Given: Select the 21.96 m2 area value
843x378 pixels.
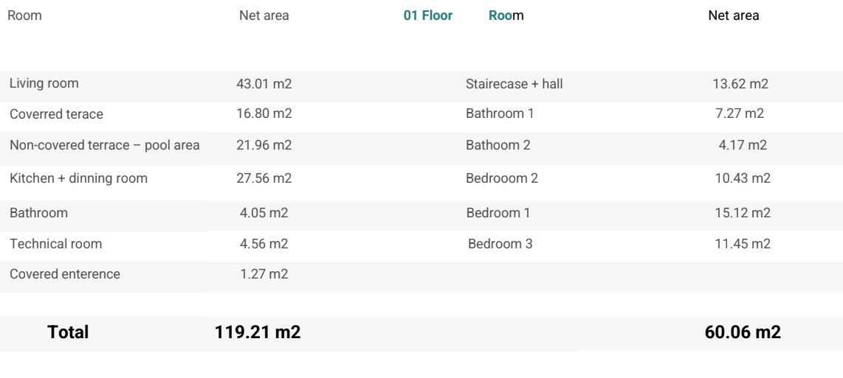Looking at the screenshot, I should pyautogui.click(x=264, y=145).
